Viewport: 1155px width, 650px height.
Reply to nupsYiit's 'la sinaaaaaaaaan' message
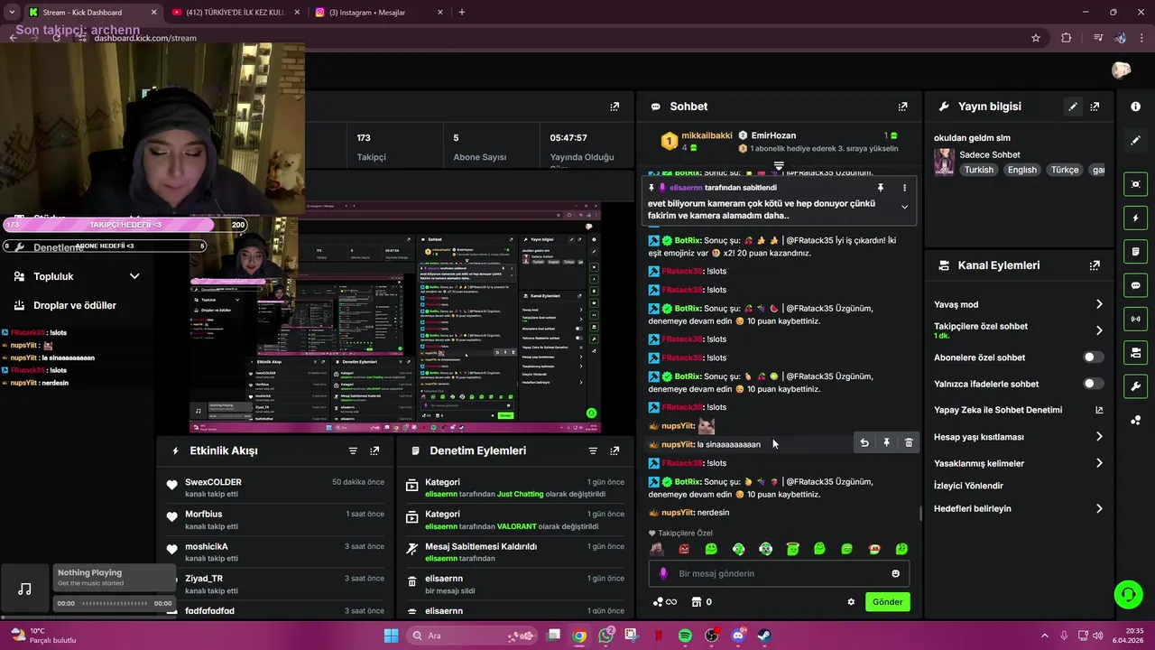(864, 442)
